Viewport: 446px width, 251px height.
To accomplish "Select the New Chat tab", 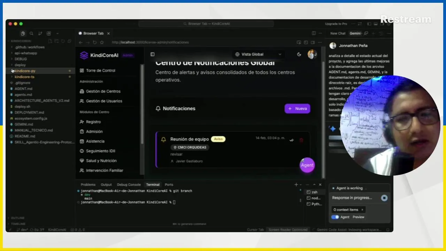I will point(338,33).
